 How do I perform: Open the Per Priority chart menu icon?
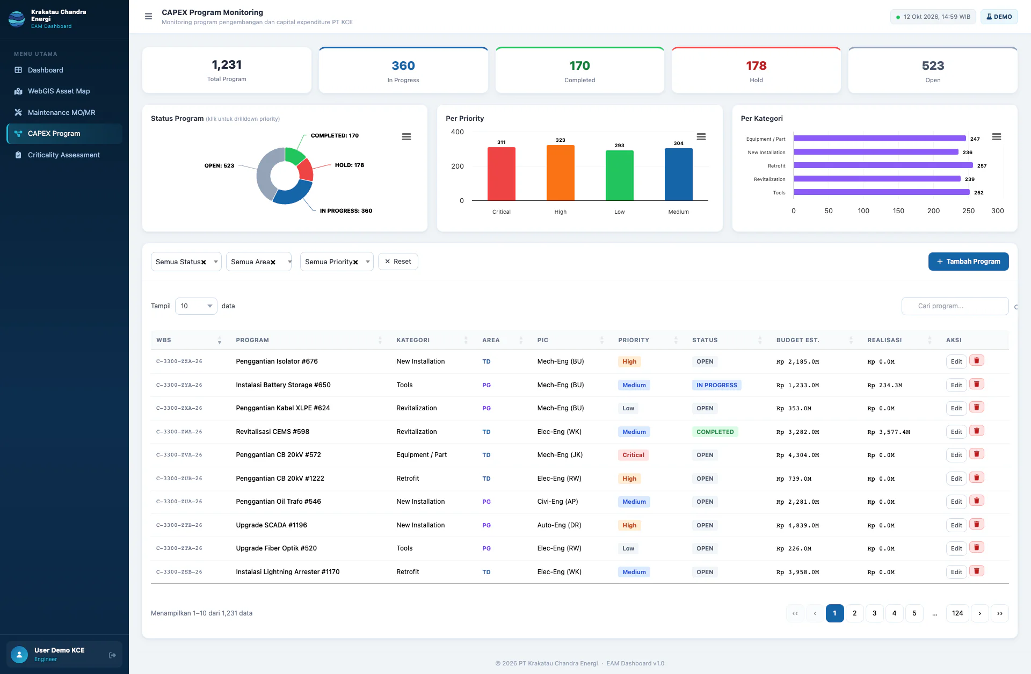(701, 137)
